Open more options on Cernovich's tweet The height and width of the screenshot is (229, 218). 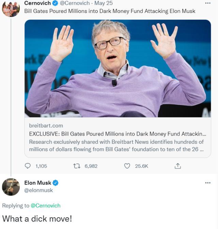tap(208, 3)
